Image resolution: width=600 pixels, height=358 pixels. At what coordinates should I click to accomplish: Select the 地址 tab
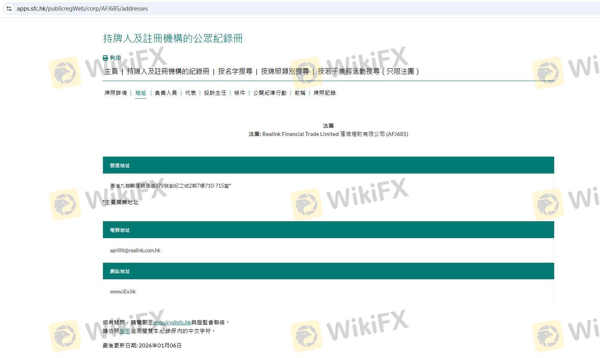tap(141, 93)
